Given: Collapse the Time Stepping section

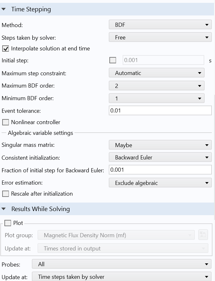Looking at the screenshot, I should tap(4, 9).
